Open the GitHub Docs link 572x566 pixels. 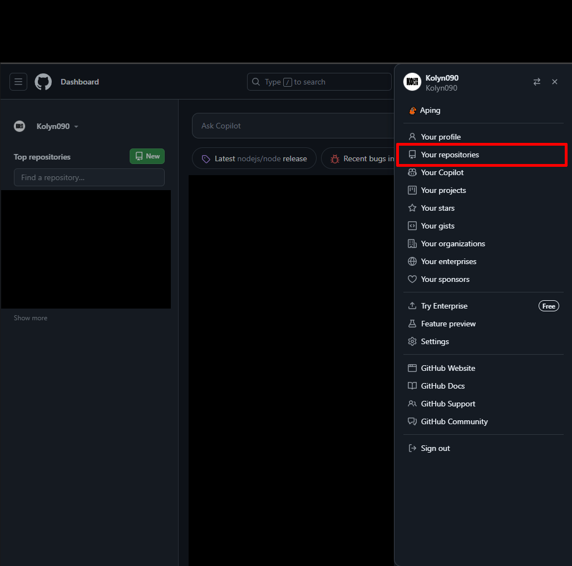point(445,386)
